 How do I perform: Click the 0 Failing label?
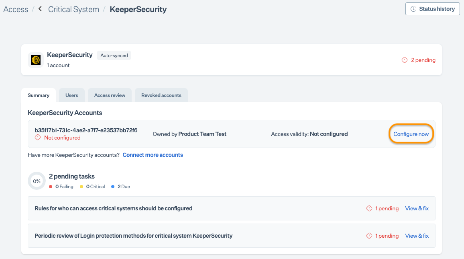64,186
